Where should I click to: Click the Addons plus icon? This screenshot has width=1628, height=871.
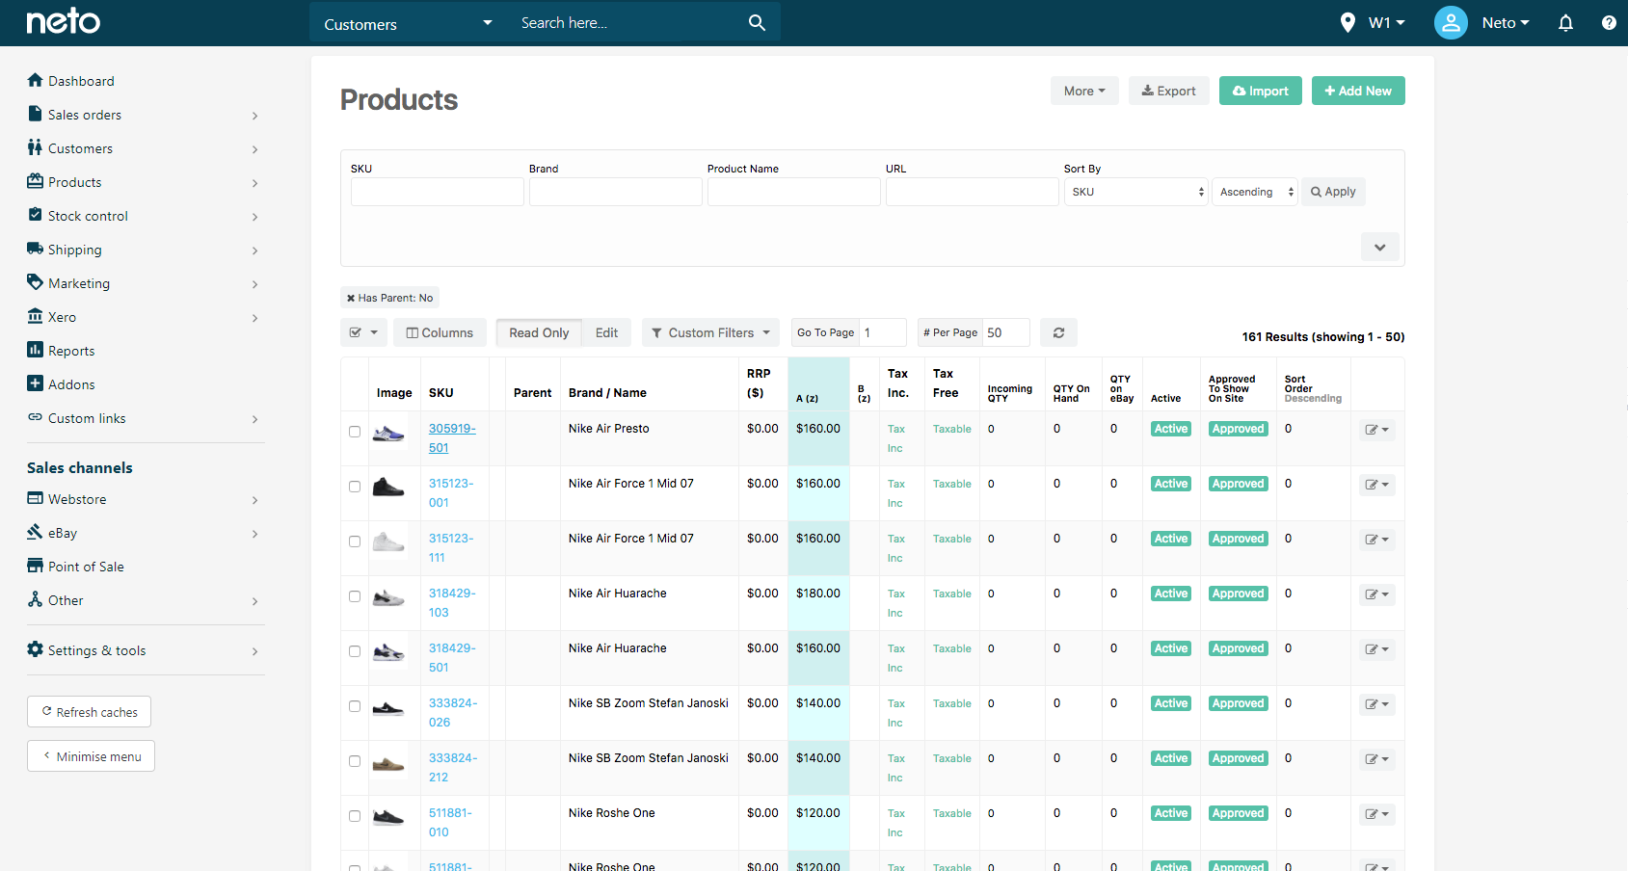36,383
